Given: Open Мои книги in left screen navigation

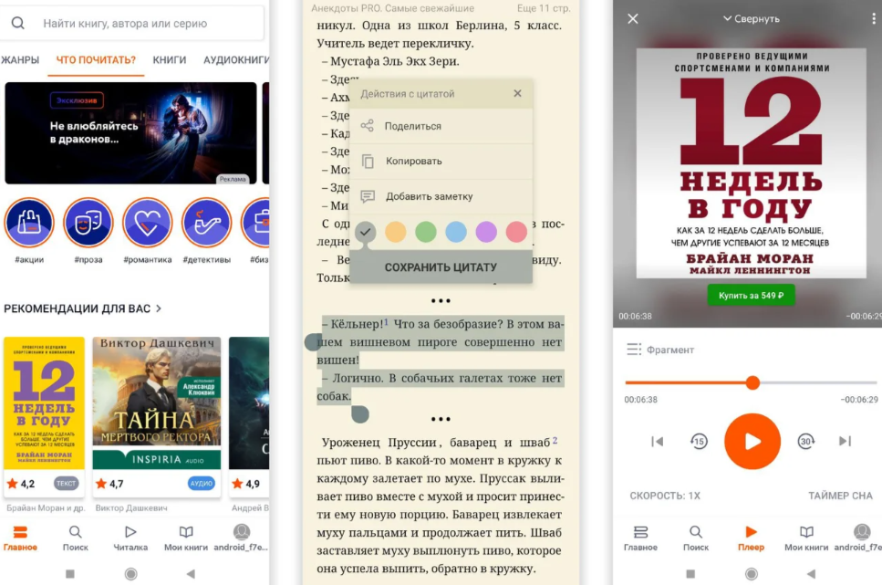Looking at the screenshot, I should coord(186,538).
